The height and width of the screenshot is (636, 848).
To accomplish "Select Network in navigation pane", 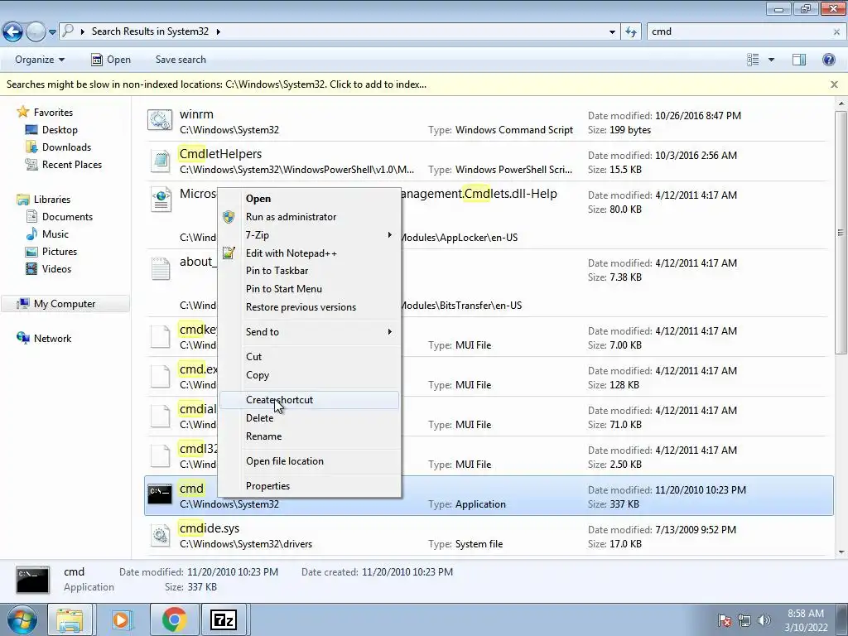I will tap(52, 339).
